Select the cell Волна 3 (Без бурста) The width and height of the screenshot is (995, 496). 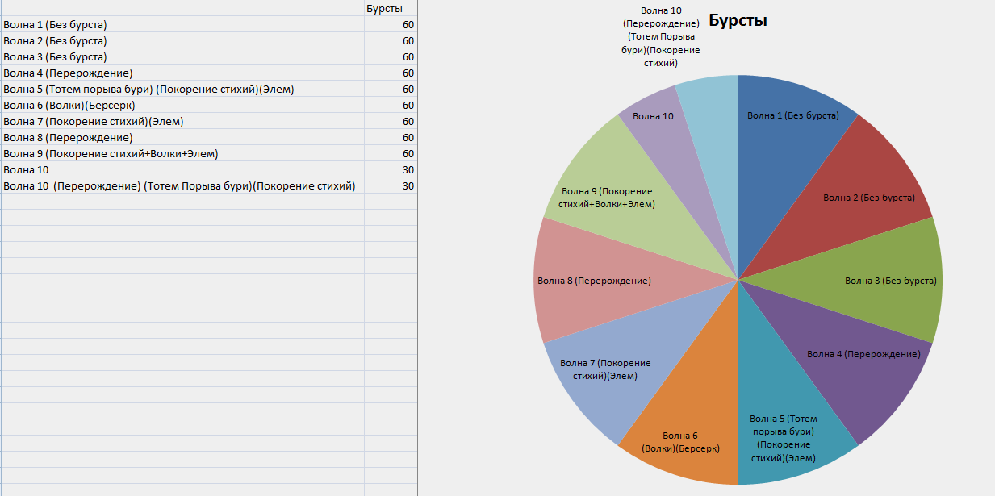click(182, 56)
